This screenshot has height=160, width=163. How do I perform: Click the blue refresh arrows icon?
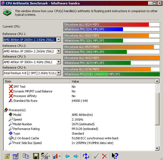point(86,156)
